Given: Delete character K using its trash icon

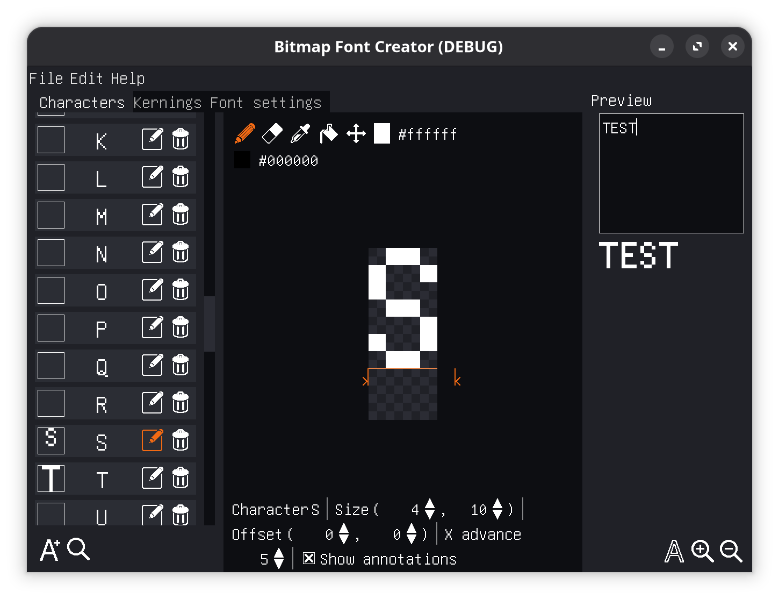Looking at the screenshot, I should point(181,139).
